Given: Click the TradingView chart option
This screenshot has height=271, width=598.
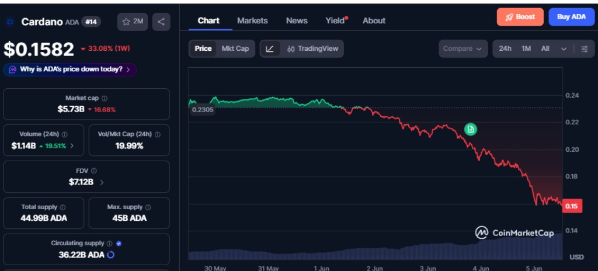Looking at the screenshot, I should tap(312, 49).
